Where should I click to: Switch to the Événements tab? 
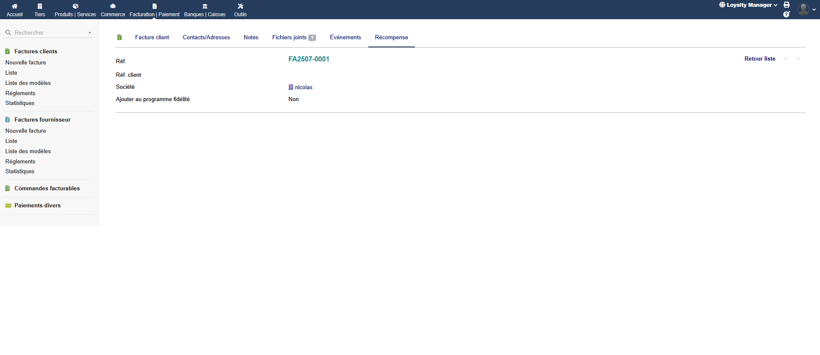coord(345,38)
